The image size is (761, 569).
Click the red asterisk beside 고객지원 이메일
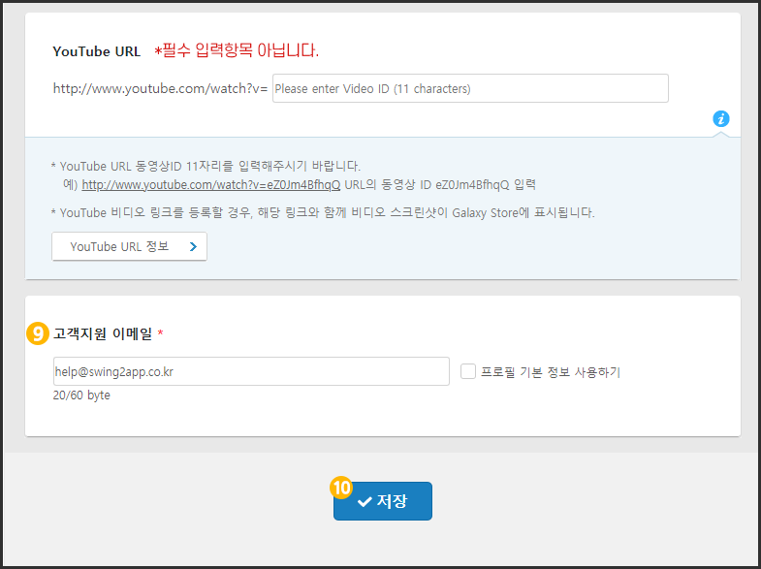[x=160, y=334]
